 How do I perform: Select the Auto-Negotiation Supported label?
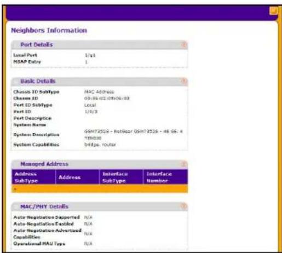tap(47, 217)
